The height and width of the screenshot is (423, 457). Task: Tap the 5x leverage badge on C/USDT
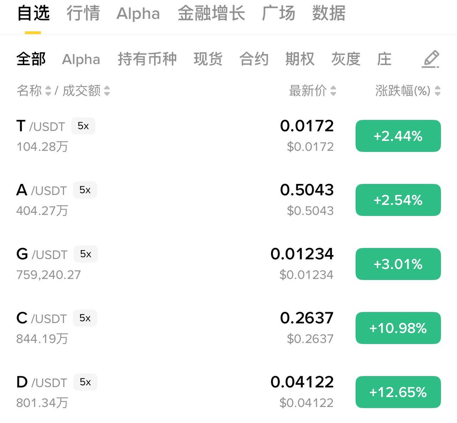(85, 318)
